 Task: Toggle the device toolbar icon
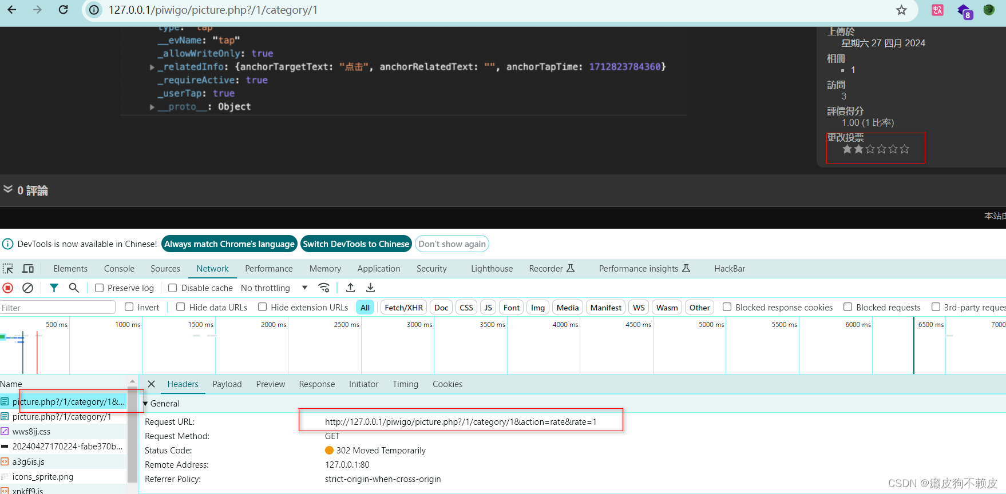click(x=27, y=268)
